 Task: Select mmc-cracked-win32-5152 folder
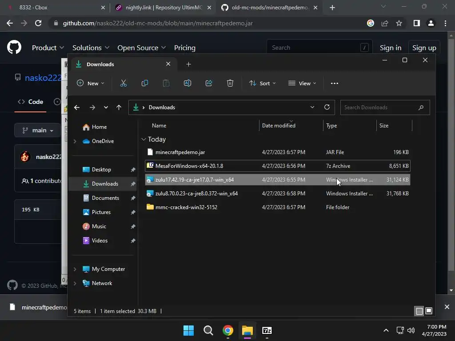[278, 207]
